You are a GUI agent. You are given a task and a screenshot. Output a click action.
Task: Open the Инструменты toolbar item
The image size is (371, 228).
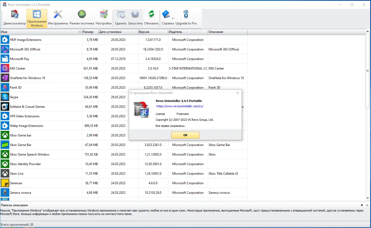coord(58,18)
